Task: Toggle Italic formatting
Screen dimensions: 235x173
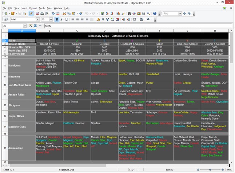Action: [x=61, y=19]
